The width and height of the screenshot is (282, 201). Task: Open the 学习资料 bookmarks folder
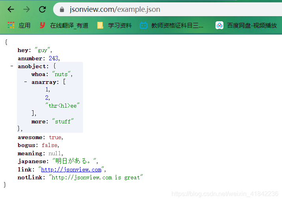pyautogui.click(x=114, y=25)
